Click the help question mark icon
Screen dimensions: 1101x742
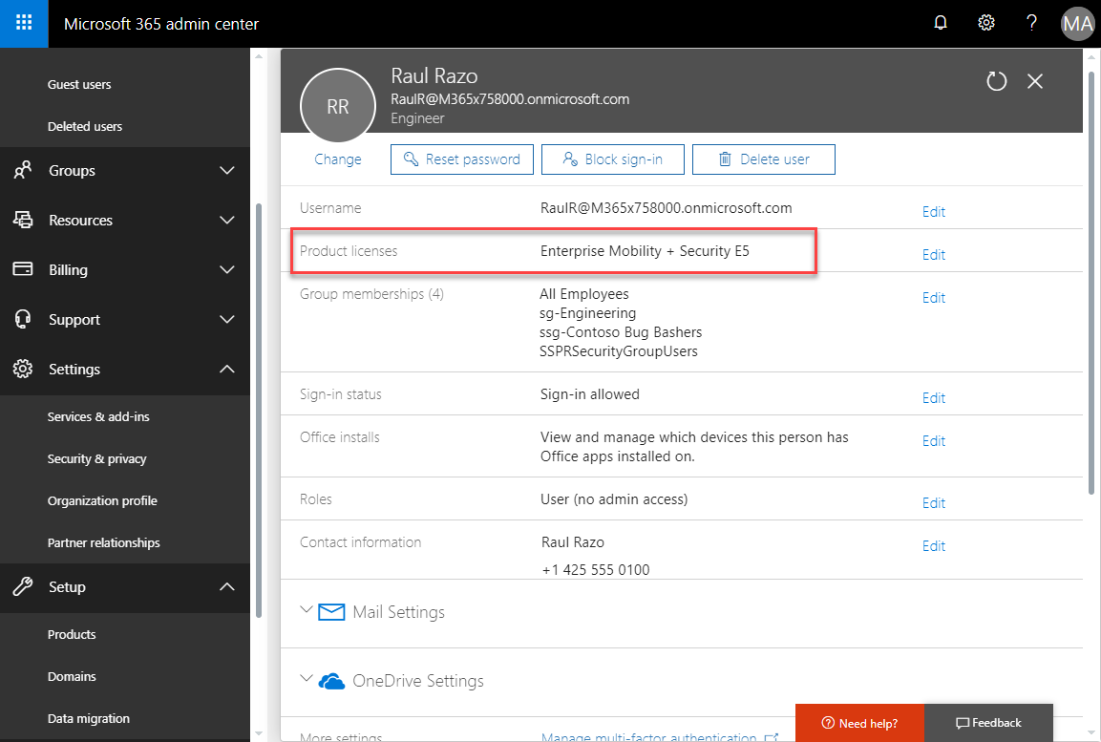click(x=1031, y=24)
